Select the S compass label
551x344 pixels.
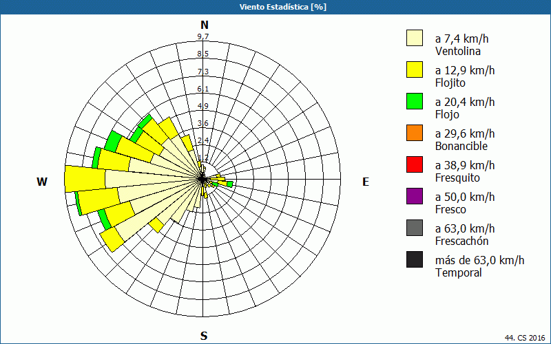click(204, 336)
